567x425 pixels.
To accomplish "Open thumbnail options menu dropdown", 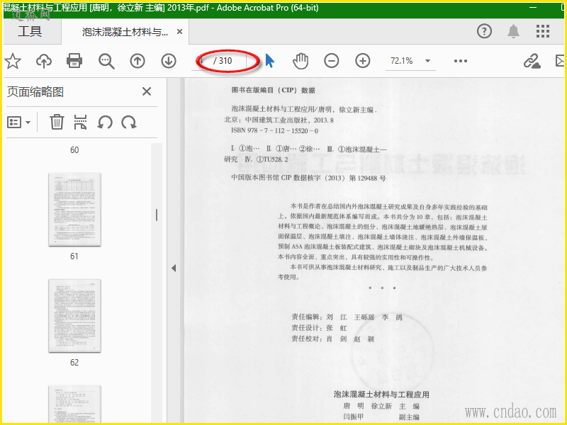I will click(x=19, y=123).
